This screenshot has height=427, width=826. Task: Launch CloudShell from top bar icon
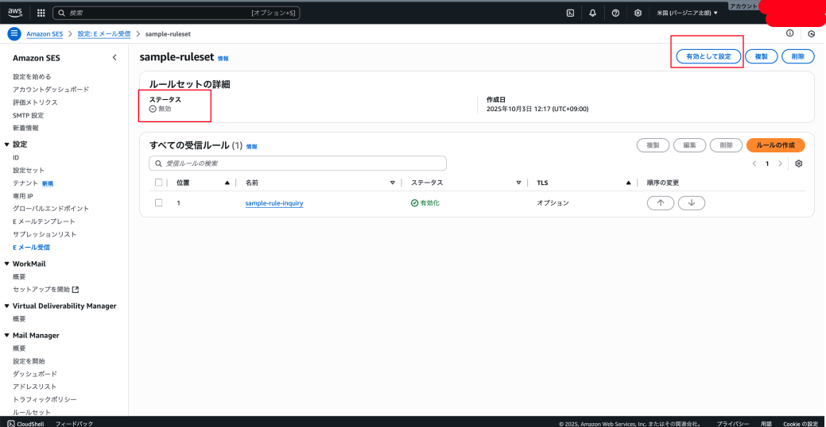(x=570, y=13)
